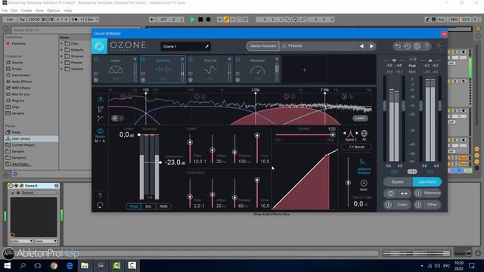Enable Adaptive Release
484x272 pixels.
point(364,166)
